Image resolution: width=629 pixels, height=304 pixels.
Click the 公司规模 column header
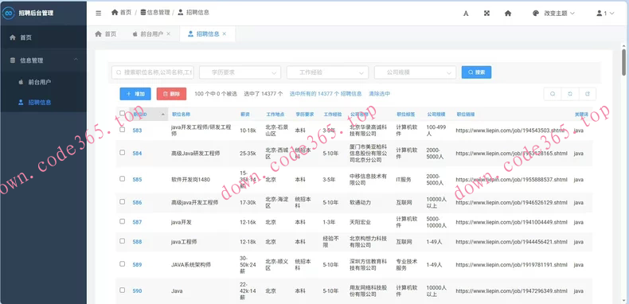436,115
